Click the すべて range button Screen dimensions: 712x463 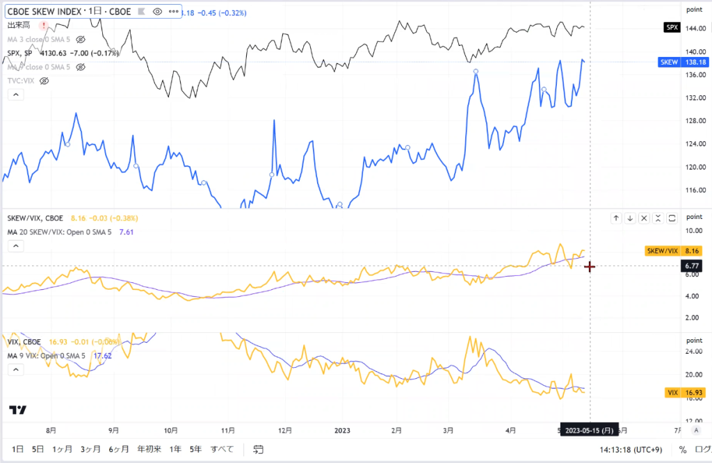tap(222, 449)
